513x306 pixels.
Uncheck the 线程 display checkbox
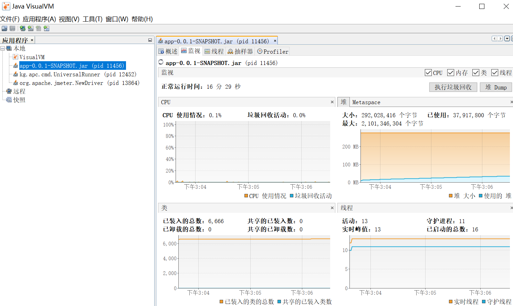[x=495, y=73]
